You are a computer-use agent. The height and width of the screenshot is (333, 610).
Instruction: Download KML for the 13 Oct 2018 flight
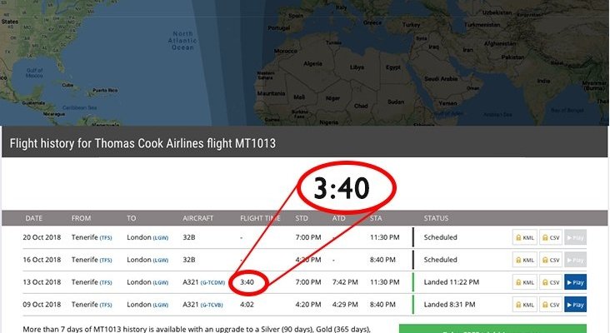[x=525, y=282]
